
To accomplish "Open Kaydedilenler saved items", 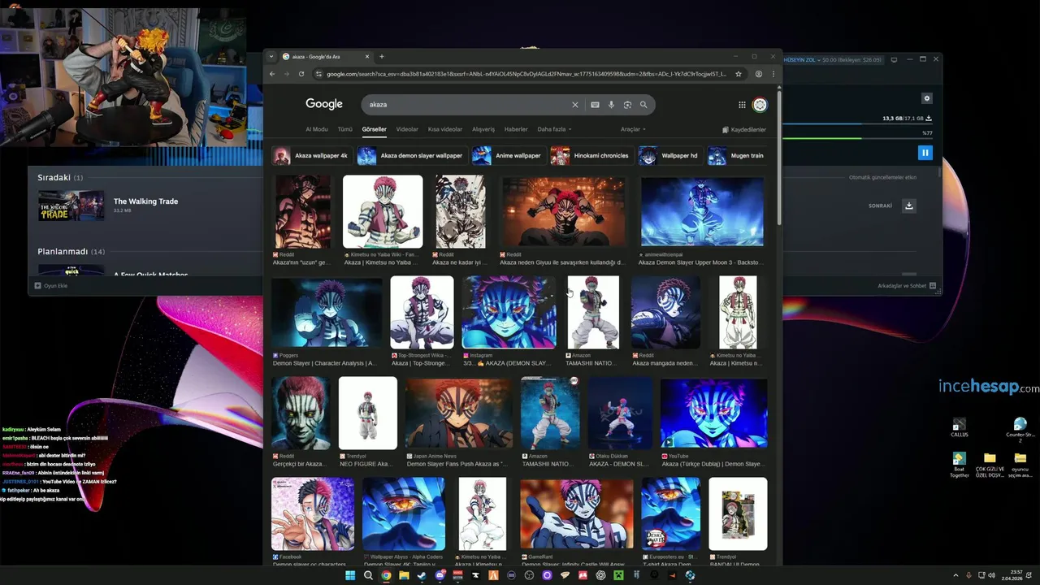I will 744,129.
